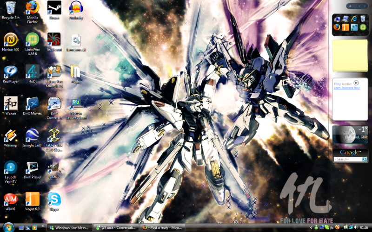Image resolution: width=372 pixels, height=232 pixels.
Task: Select the DivX Player shortcut
Action: click(x=32, y=170)
